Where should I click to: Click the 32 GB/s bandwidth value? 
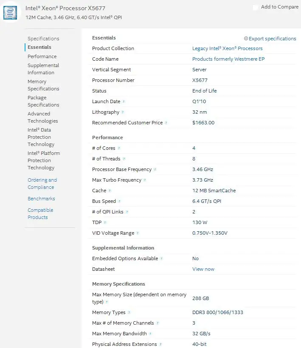(201, 334)
